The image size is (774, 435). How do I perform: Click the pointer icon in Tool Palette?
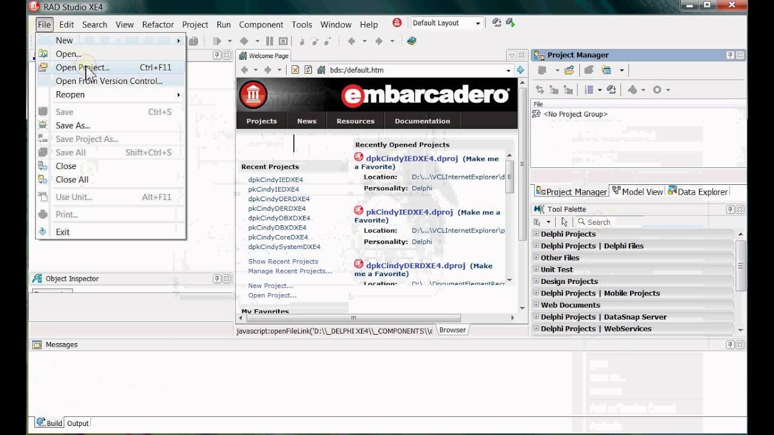tap(564, 222)
